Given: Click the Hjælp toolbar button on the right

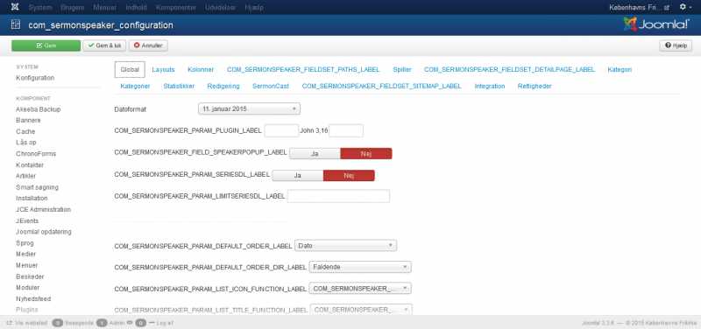Looking at the screenshot, I should (x=676, y=45).
